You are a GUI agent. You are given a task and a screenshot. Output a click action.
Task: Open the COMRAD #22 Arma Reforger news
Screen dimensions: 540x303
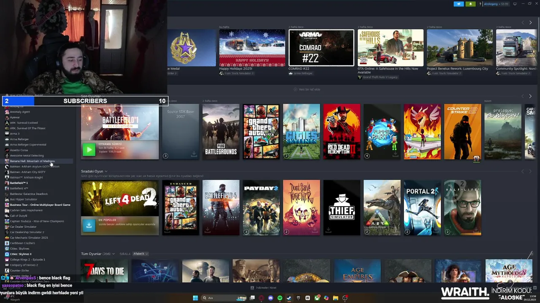[x=321, y=48]
